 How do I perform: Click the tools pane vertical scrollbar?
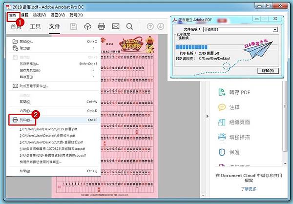(285, 116)
